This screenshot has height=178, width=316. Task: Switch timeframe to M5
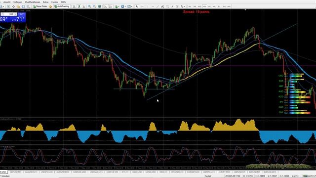(x=195, y=6)
